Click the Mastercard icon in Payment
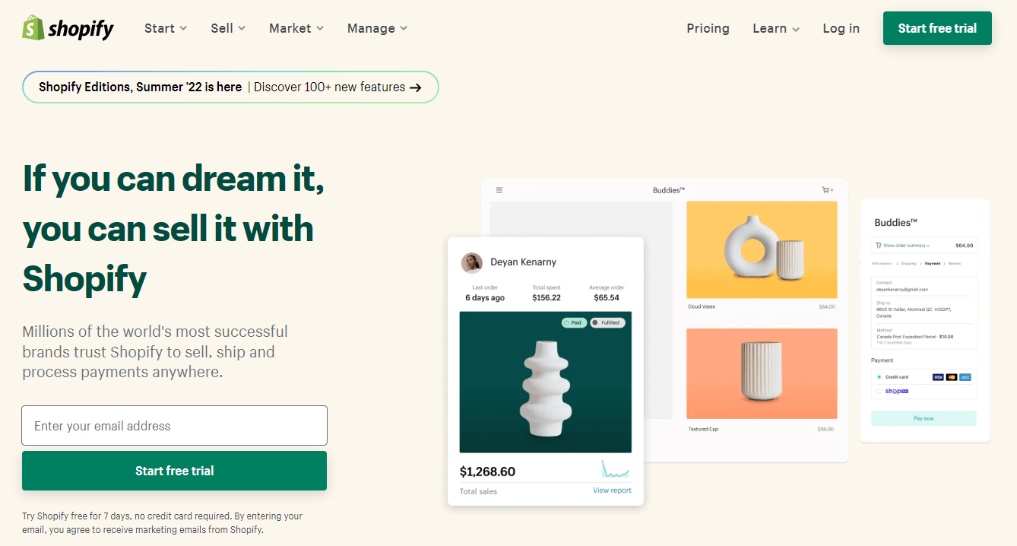 pos(952,377)
